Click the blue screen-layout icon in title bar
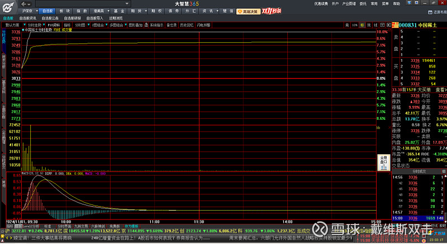Screen dimensions: 447x244 pos(410,3)
